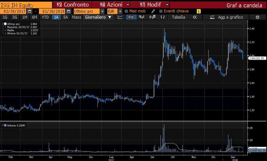Click the Feb month axis label
Image resolution: width=267 pixels, height=161 pixels.
[x=11, y=157]
